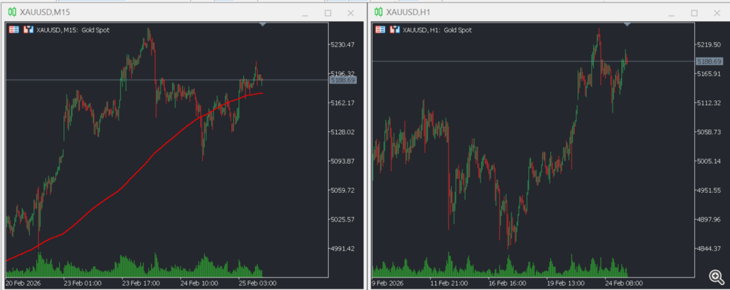
Task: Click the green candlestick icon in XAUUSD,M15 title bar
Action: tap(12, 12)
